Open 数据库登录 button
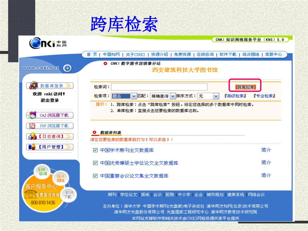 50,86
